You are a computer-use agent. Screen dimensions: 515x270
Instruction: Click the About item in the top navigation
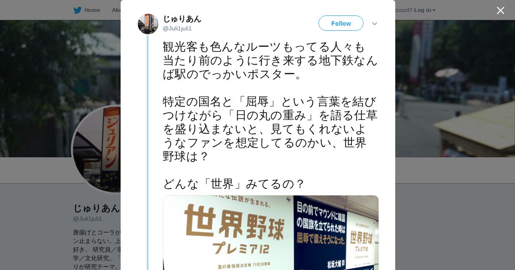(116, 10)
